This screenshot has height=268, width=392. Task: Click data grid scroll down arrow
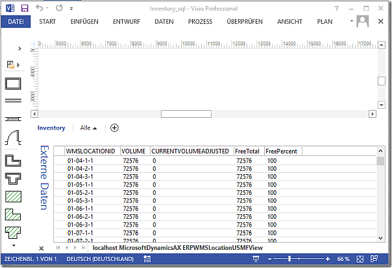[x=380, y=238]
